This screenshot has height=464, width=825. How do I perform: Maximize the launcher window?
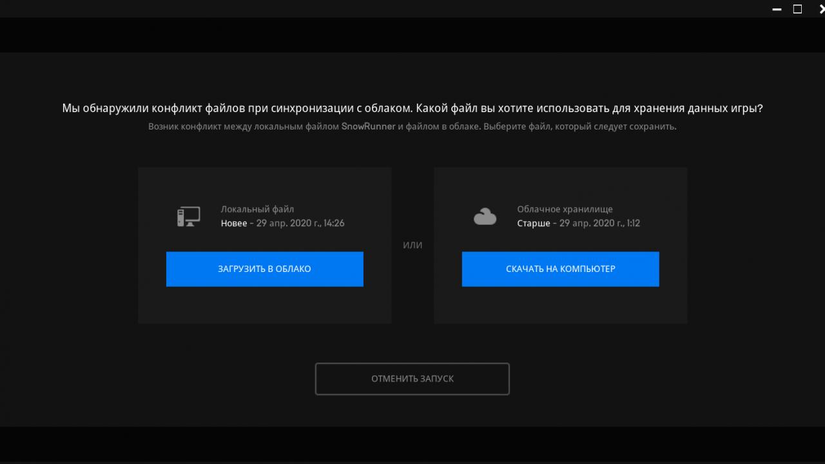click(x=797, y=9)
